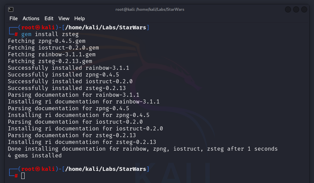This screenshot has height=183, width=314.
Task: Click the 'Done installing documentation' line
Action: 142,149
